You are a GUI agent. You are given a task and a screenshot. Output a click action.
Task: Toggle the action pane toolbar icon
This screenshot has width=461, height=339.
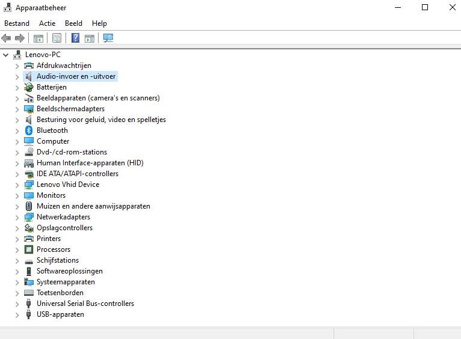coord(90,38)
